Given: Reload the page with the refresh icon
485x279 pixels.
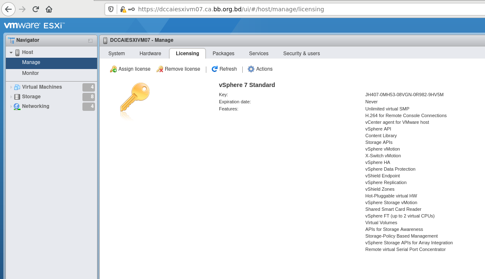Looking at the screenshot, I should [x=36, y=9].
